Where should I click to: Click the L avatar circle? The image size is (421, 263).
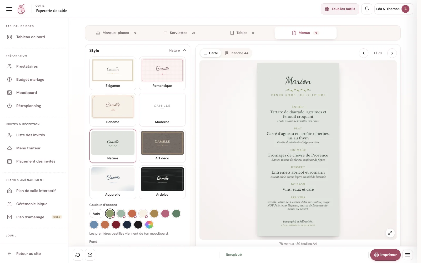pos(405,9)
